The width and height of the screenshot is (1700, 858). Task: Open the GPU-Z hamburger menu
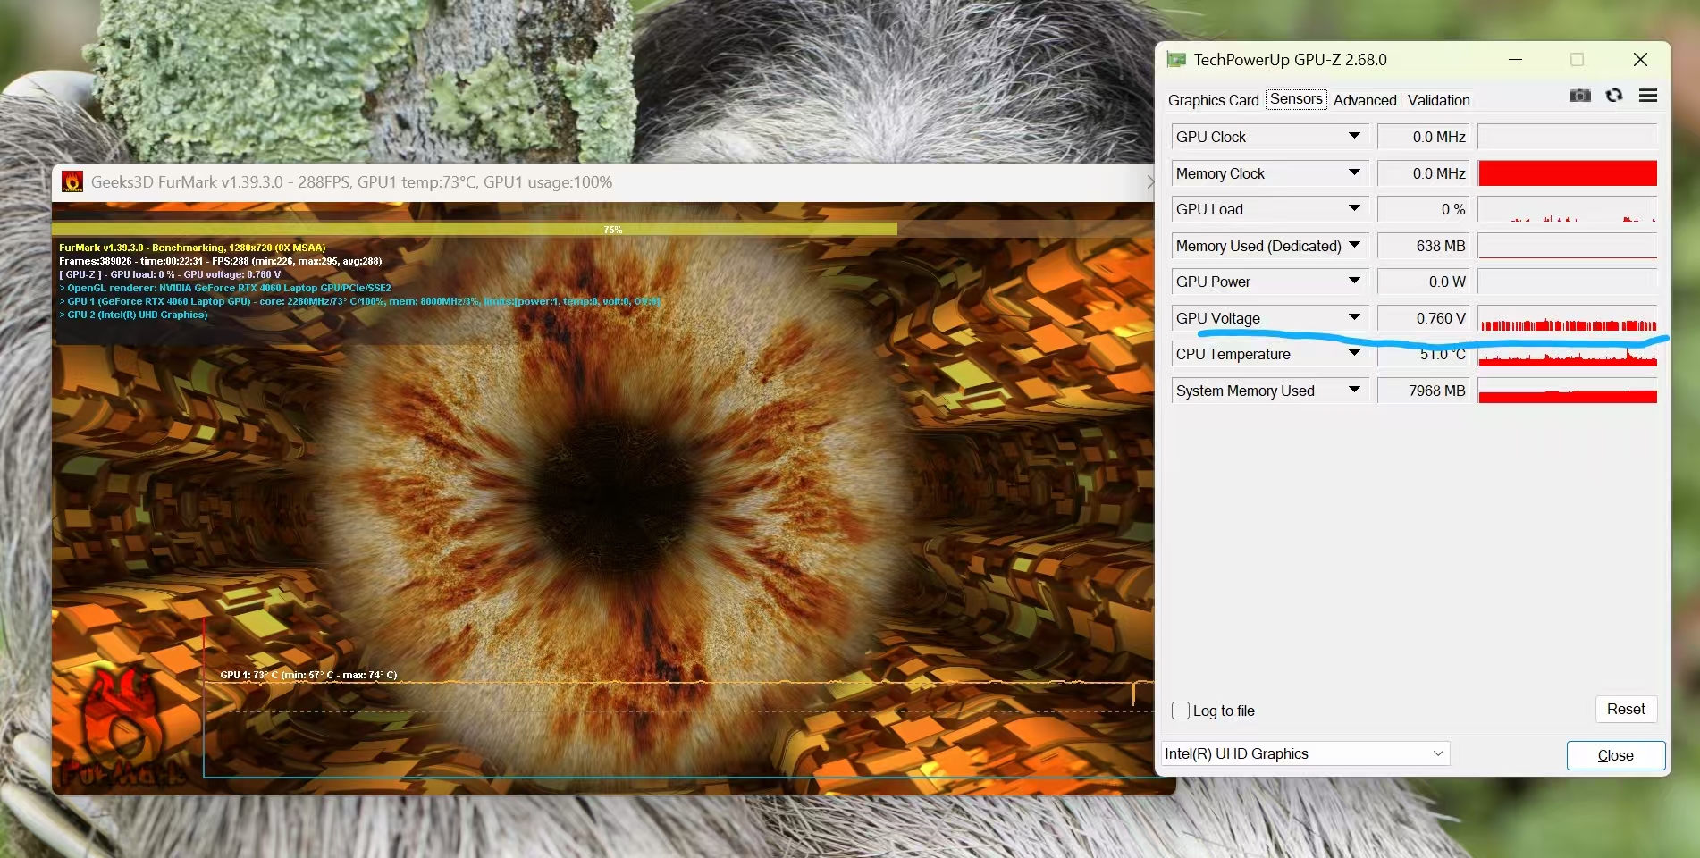[1648, 96]
